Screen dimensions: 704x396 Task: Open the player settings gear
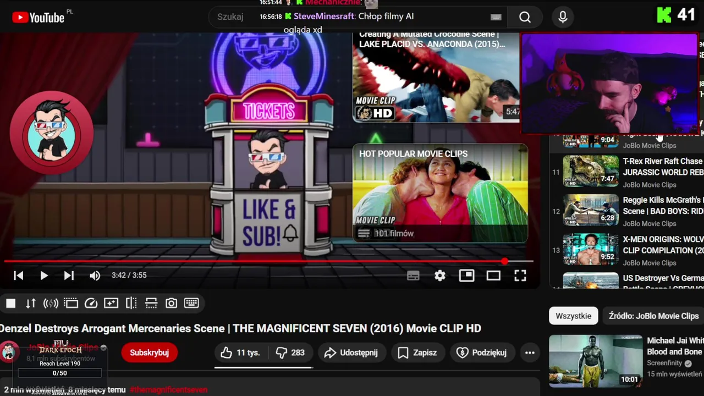pos(440,276)
